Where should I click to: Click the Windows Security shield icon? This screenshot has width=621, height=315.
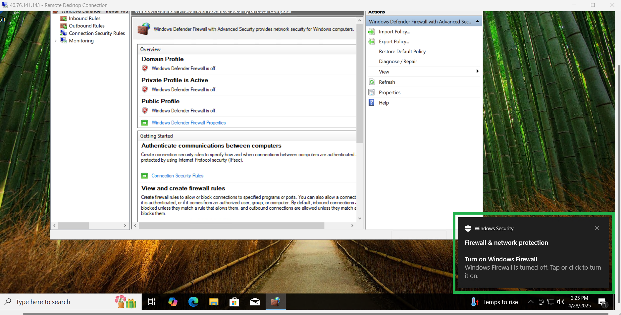(x=468, y=229)
